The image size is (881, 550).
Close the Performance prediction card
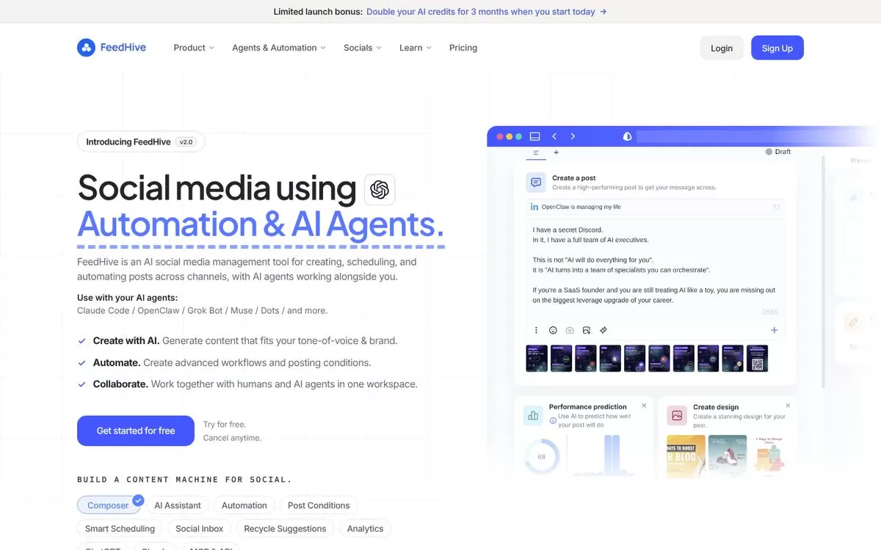coord(644,406)
